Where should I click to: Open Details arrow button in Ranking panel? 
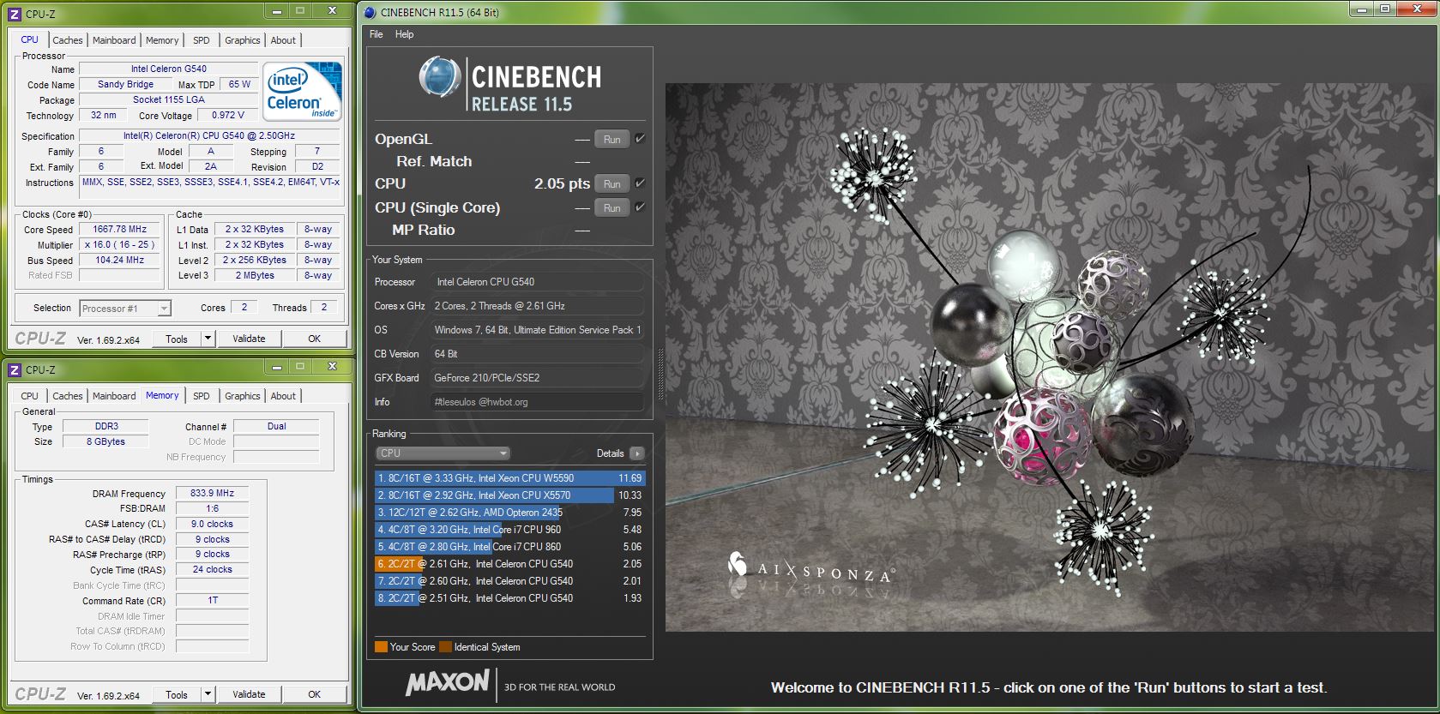636,453
